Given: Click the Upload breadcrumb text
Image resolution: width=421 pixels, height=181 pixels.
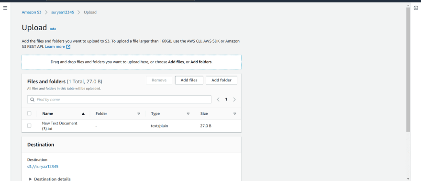Looking at the screenshot, I should tap(90, 12).
